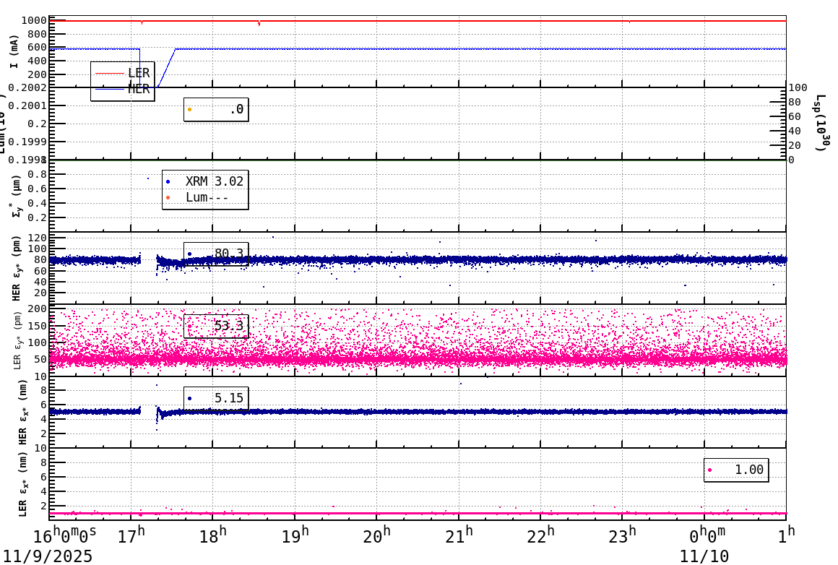Click the 21h time axis label

(459, 535)
